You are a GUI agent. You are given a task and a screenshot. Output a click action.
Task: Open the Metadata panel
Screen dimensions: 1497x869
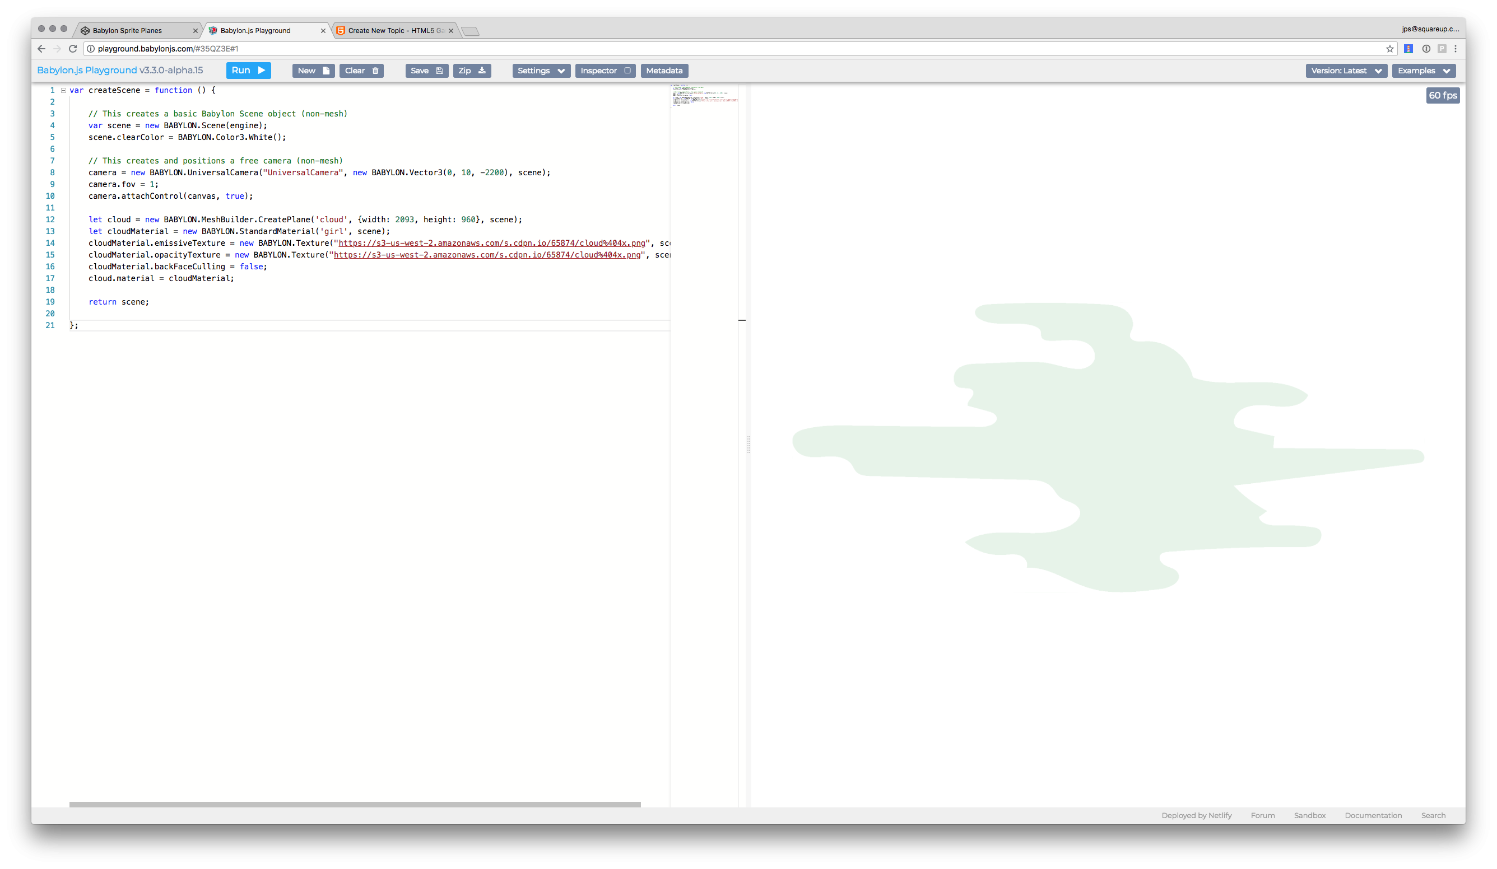pos(664,71)
